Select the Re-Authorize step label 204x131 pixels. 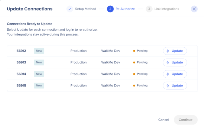(125, 9)
